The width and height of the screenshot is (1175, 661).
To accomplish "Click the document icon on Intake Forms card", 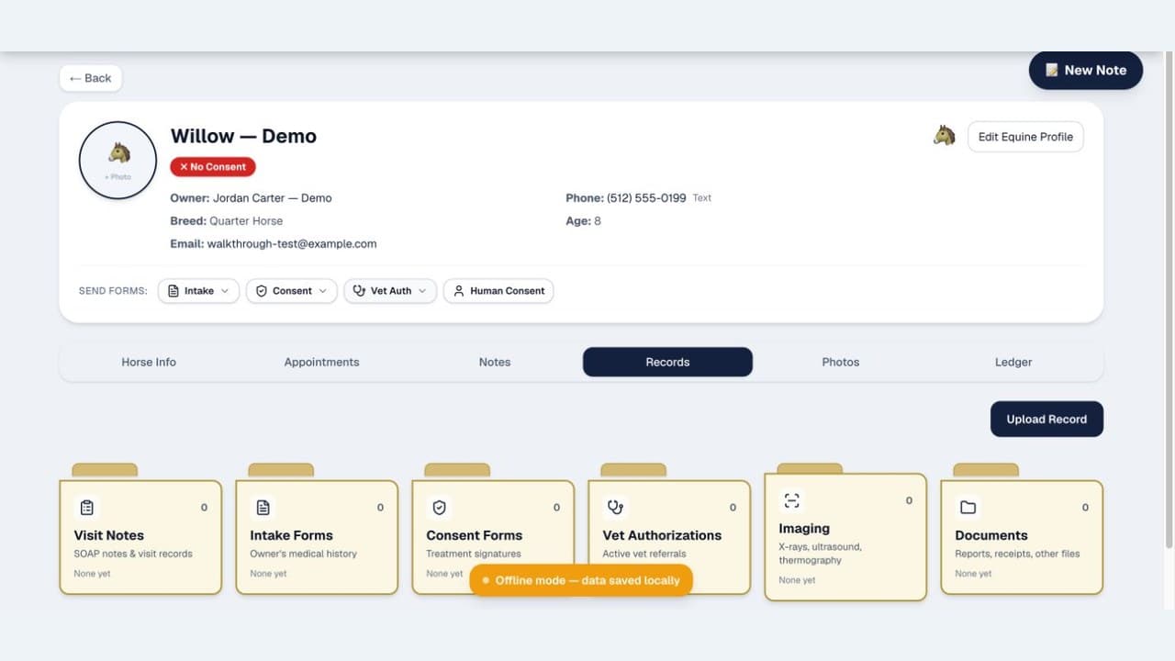I will [x=263, y=507].
